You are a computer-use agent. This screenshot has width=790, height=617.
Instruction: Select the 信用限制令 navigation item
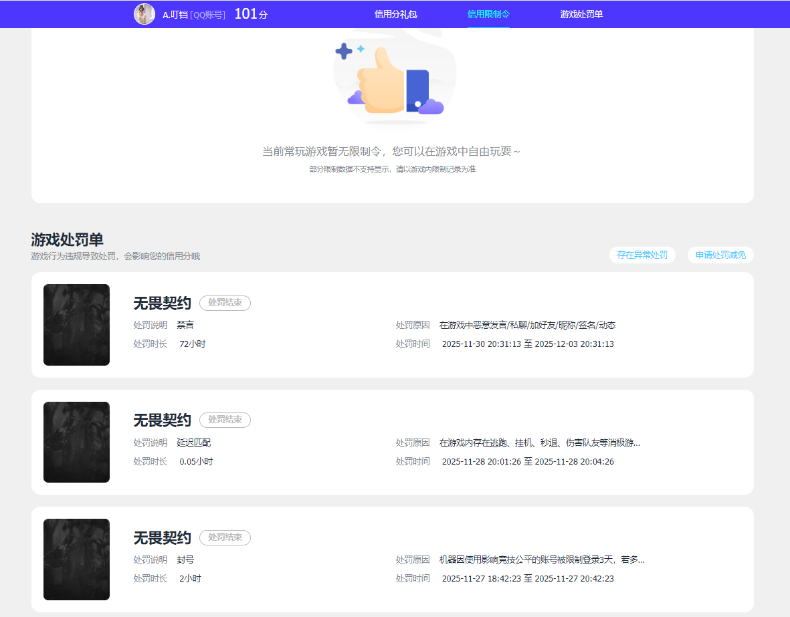point(488,13)
